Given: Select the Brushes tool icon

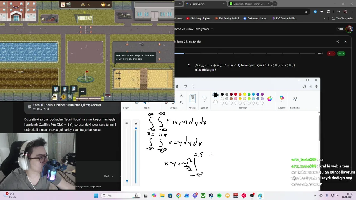Looking at the screenshot, I should pos(192,97).
